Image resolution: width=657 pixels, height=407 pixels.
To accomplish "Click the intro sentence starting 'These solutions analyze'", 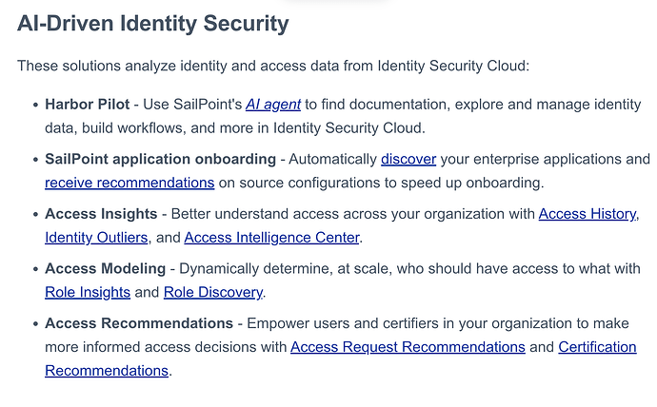I will click(x=273, y=67).
